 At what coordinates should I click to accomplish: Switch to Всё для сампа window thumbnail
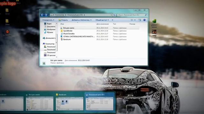pyautogui.click(x=40, y=102)
